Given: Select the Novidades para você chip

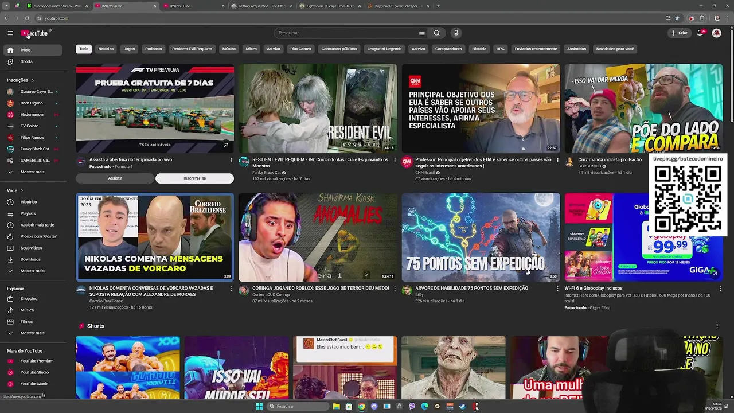Looking at the screenshot, I should click(x=615, y=49).
